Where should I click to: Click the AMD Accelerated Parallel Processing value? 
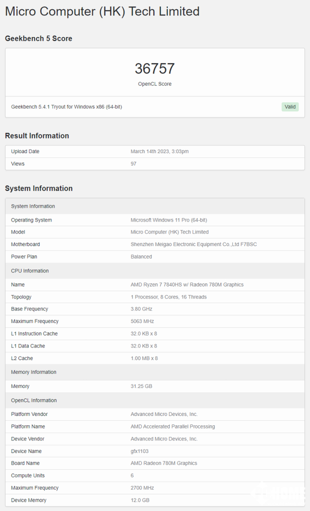point(173,426)
